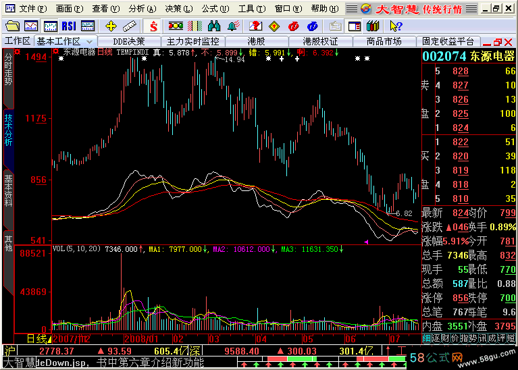
Task: Select the ruler measuring tool icon
Action: (x=130, y=26)
